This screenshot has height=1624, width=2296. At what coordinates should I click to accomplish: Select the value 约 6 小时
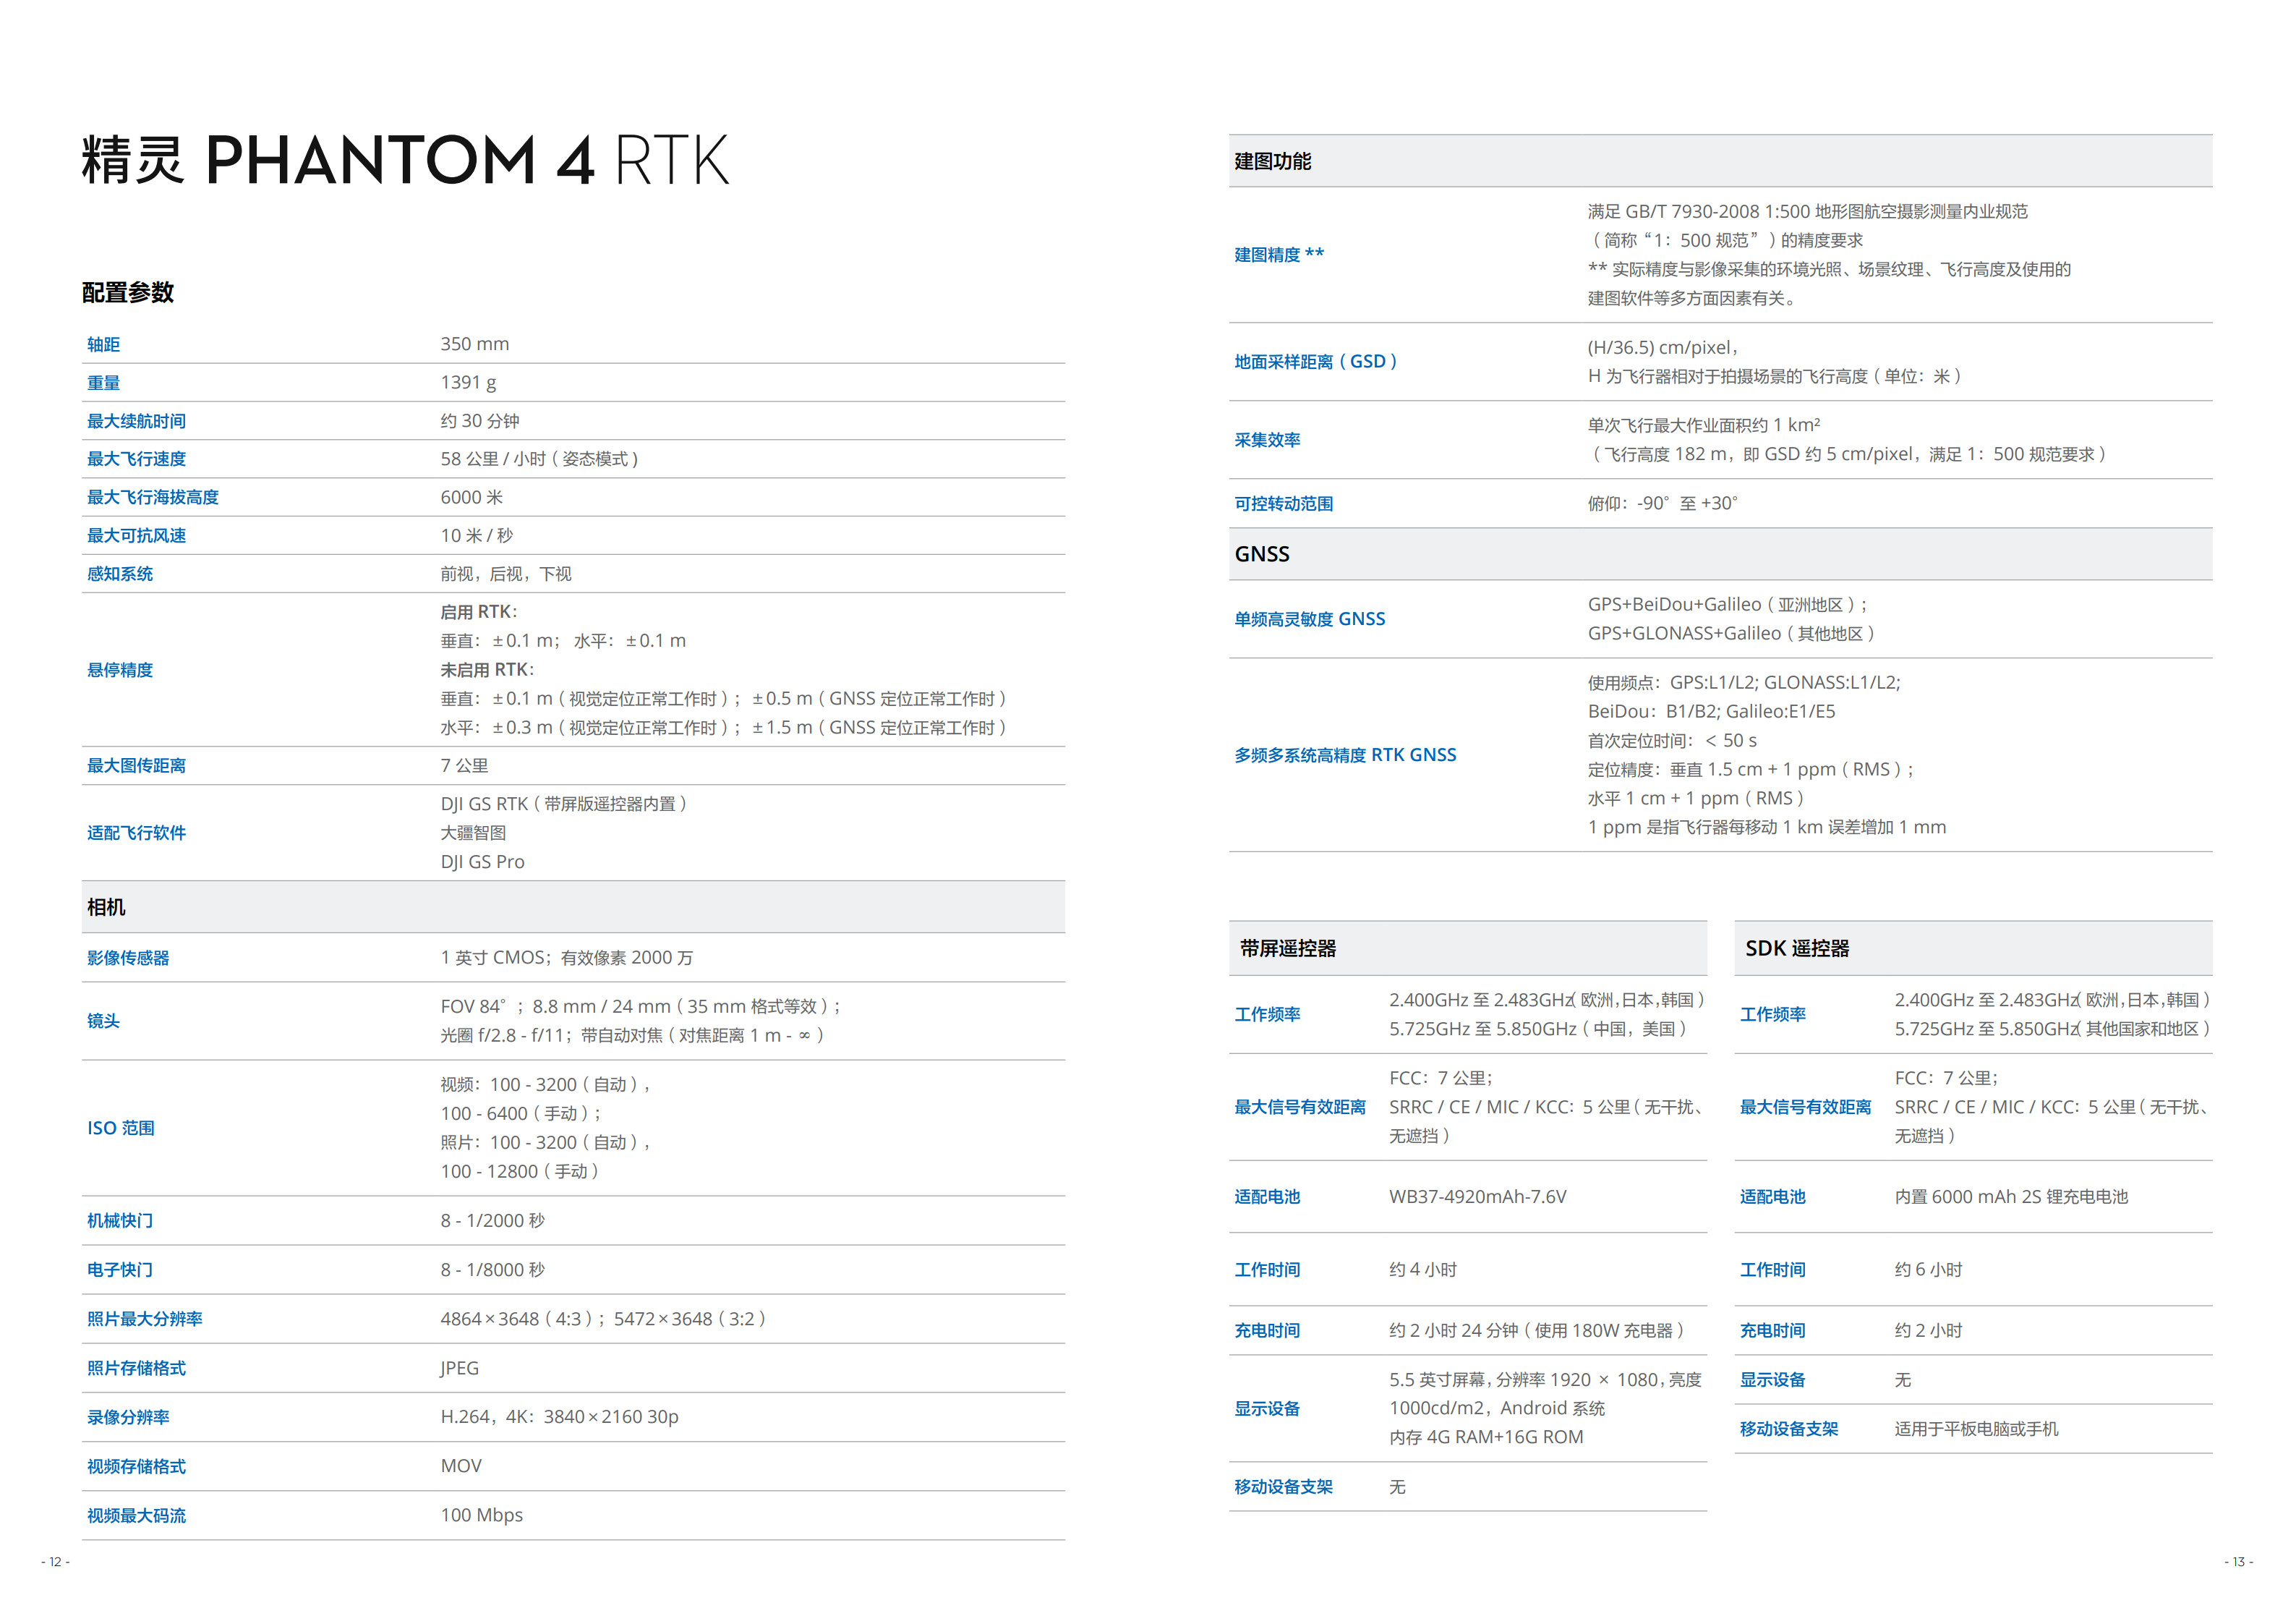1929,1271
